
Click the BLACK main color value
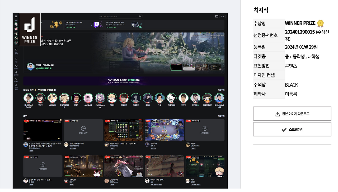point(292,85)
